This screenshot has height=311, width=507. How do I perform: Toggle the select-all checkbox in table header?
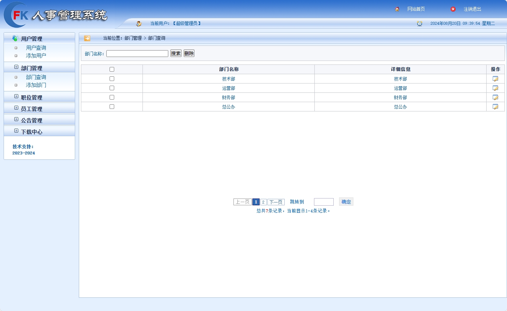112,70
